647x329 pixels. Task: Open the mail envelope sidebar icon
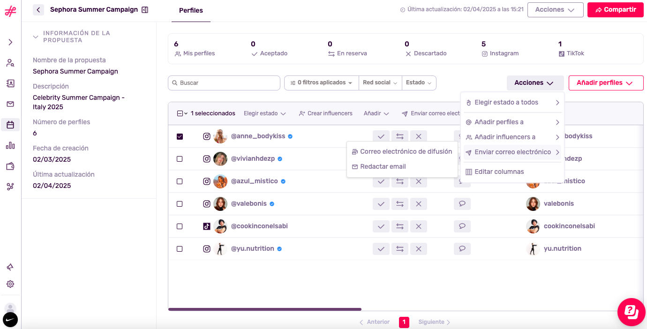[x=10, y=104]
